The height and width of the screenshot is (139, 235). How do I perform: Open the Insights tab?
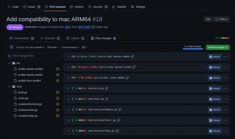(x=119, y=7)
